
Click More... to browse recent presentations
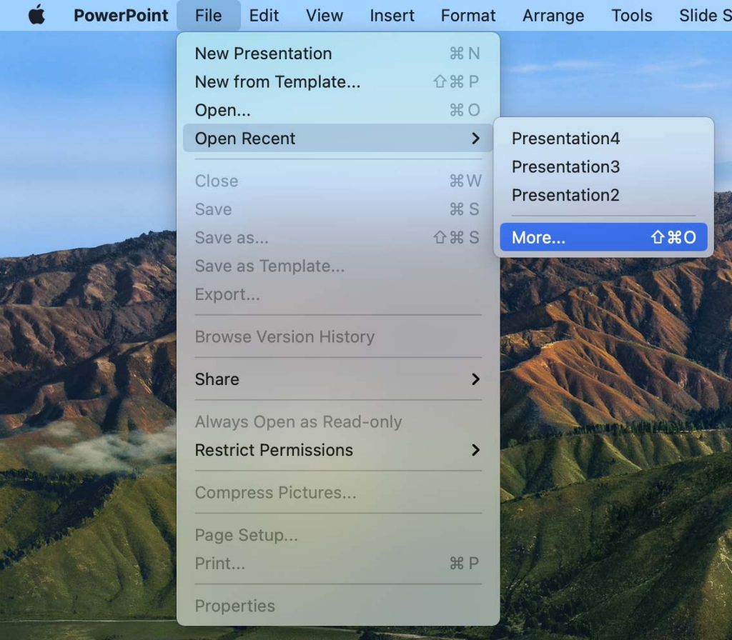538,237
